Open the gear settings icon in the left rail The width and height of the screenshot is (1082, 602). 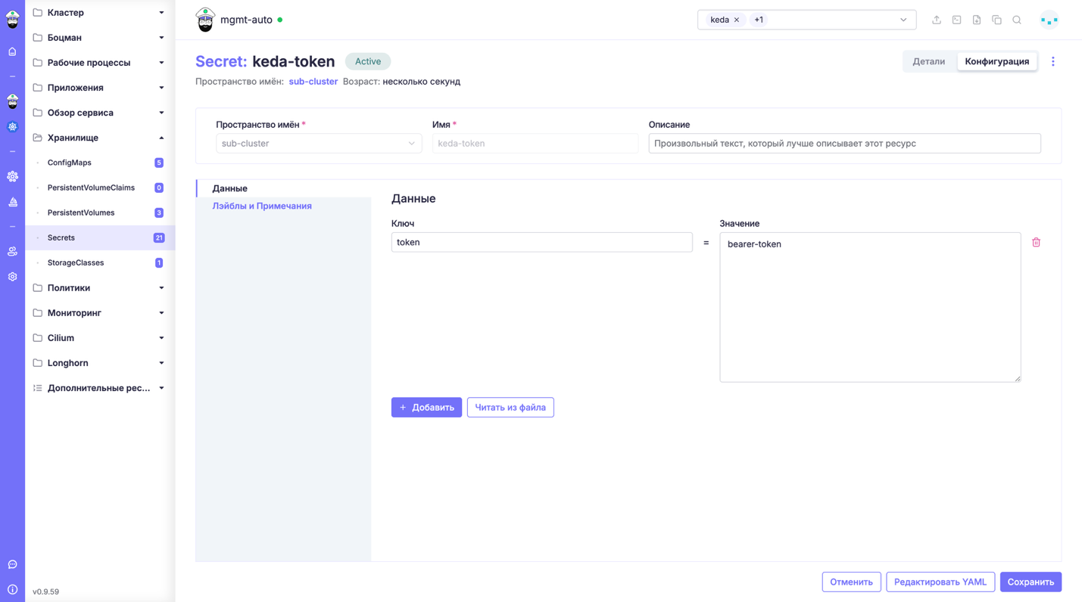[12, 277]
